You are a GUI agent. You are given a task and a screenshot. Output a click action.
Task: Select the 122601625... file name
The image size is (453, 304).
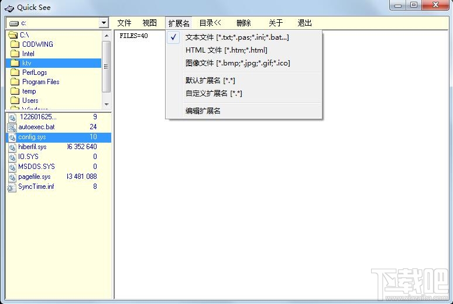point(38,117)
